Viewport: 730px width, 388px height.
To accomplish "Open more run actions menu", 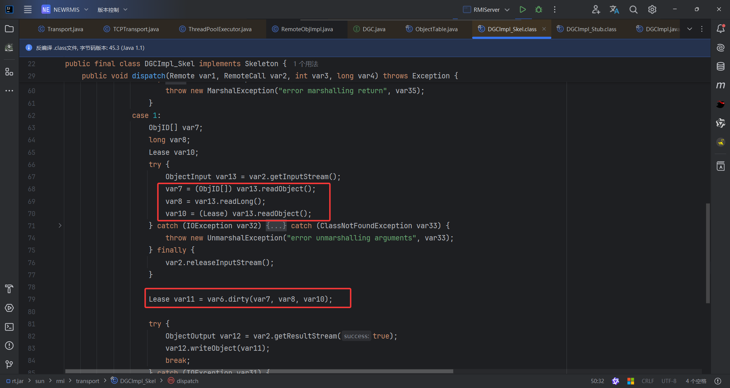I will [x=555, y=10].
